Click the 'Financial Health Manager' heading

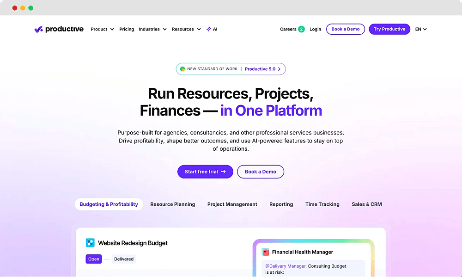(x=303, y=252)
